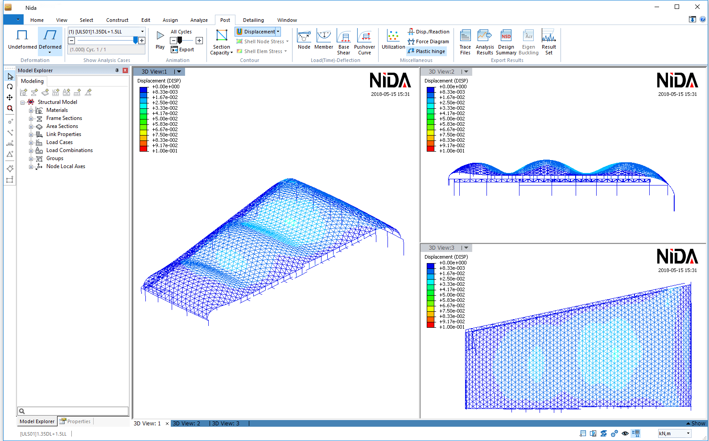Activate the rotate view tool
The width and height of the screenshot is (709, 441).
[x=10, y=87]
